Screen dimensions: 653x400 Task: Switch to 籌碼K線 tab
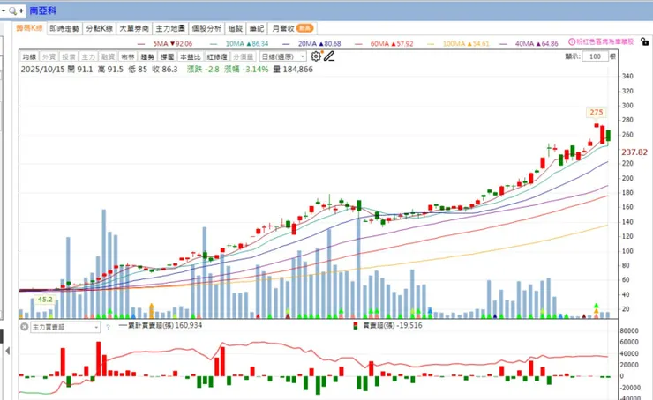coord(29,28)
